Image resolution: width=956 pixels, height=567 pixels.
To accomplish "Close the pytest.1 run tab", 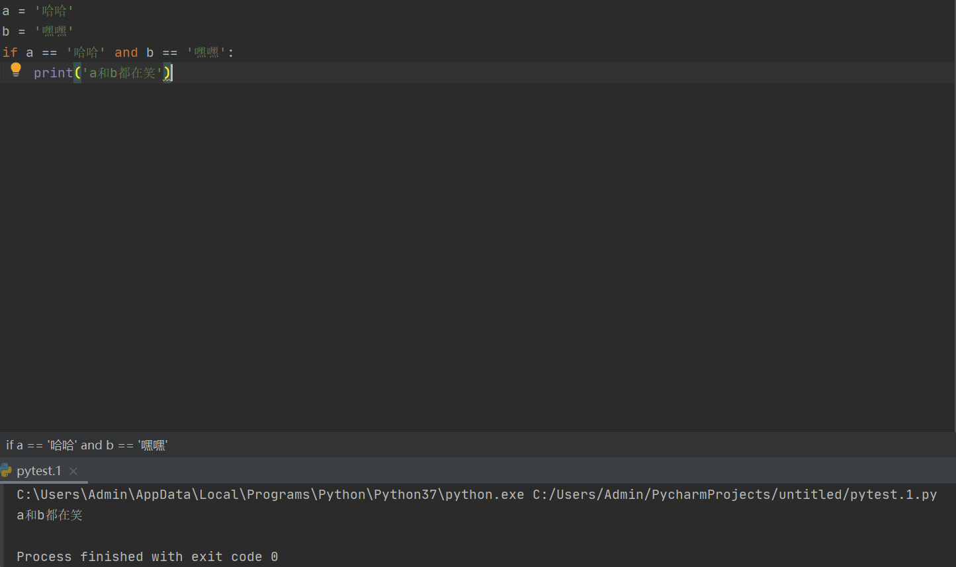I will point(73,471).
